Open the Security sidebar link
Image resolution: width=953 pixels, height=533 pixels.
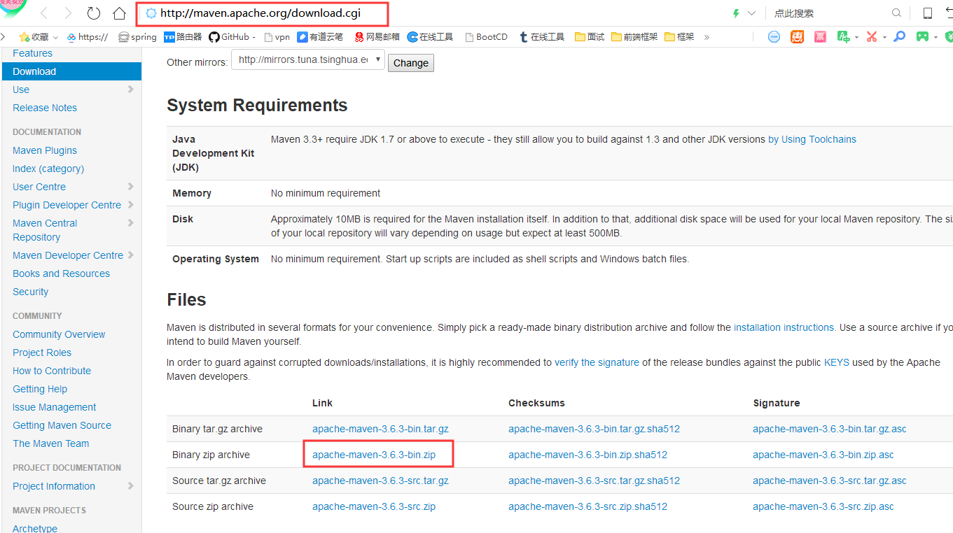coord(30,292)
